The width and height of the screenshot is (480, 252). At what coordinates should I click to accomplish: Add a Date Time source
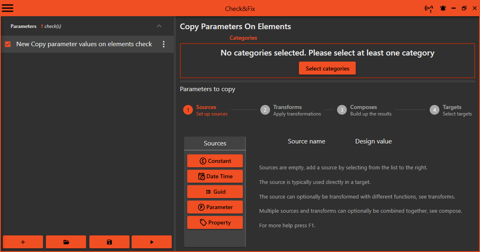215,176
